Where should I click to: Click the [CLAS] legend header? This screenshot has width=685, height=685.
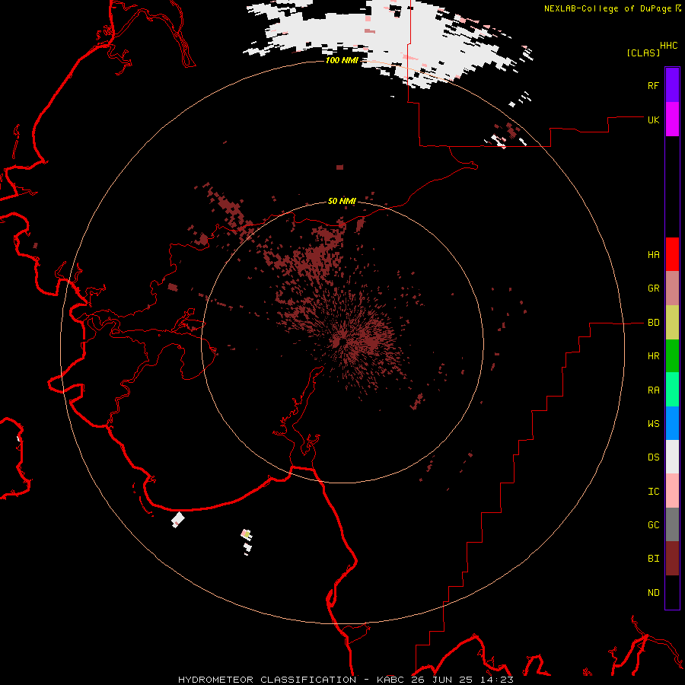[x=643, y=53]
